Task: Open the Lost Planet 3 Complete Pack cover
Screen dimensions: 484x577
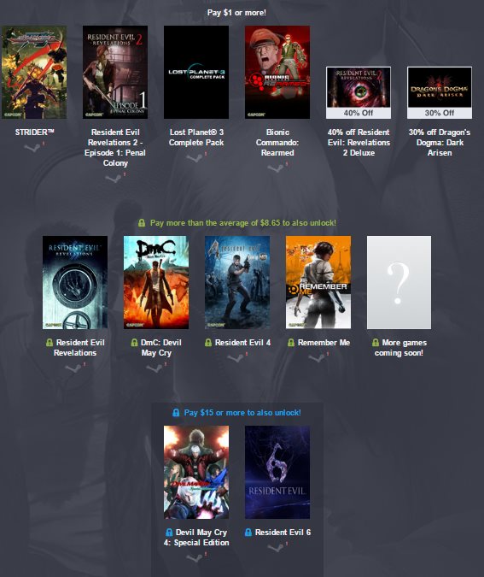Action: click(196, 72)
